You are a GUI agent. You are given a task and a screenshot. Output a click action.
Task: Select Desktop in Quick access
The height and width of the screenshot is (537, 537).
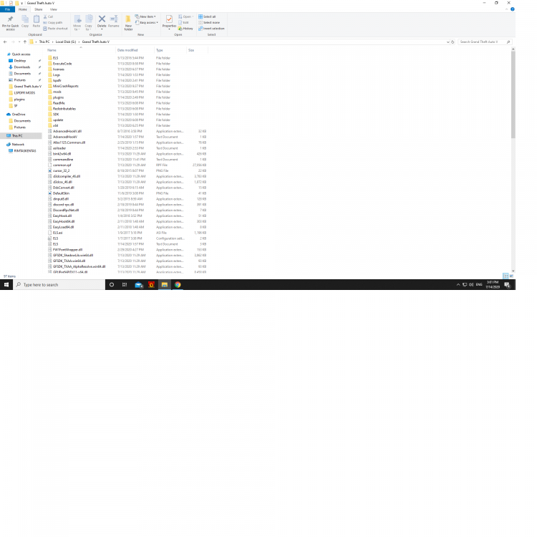[20, 61]
